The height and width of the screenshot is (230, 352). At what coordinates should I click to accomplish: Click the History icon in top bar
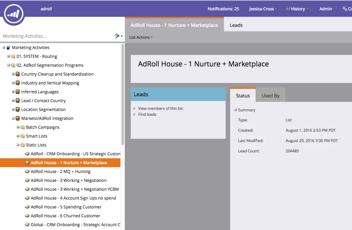288,9
